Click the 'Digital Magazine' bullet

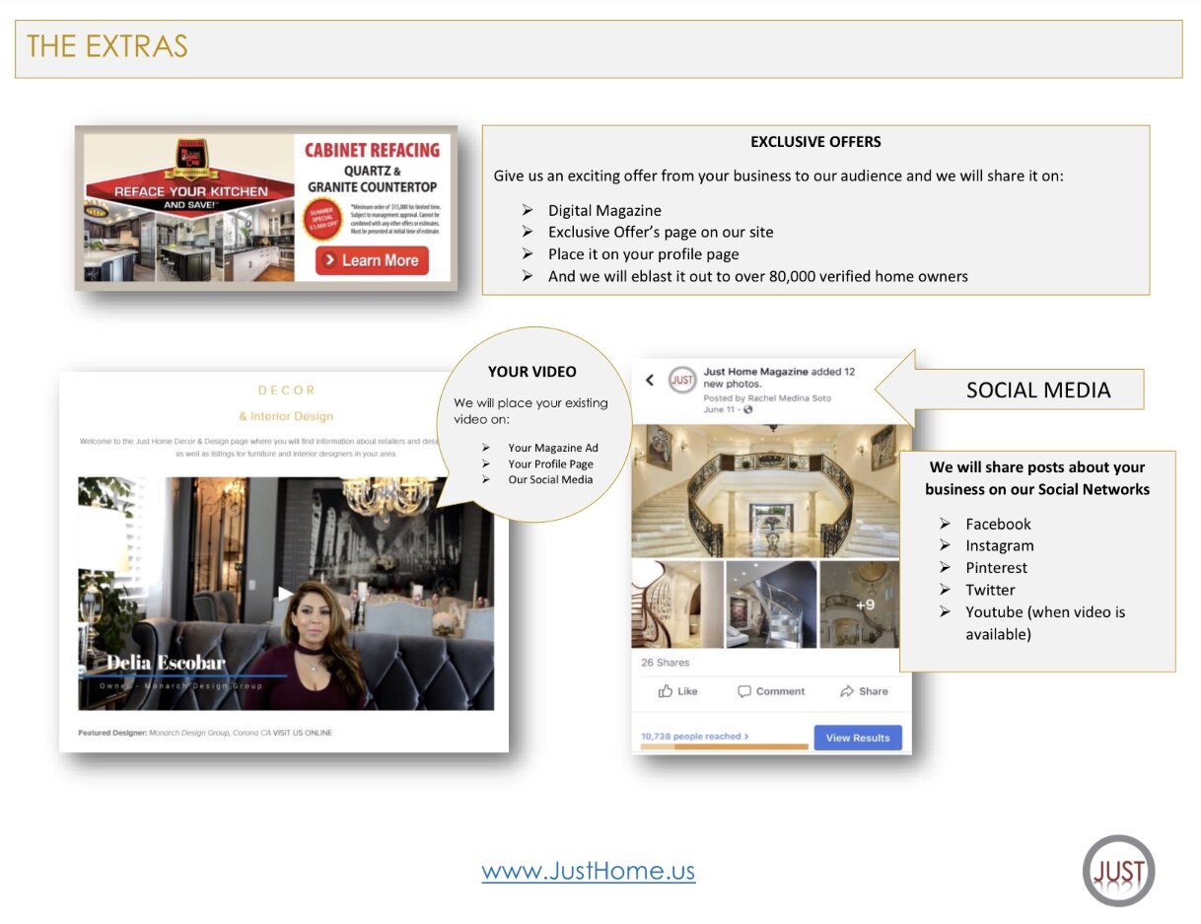tap(604, 210)
